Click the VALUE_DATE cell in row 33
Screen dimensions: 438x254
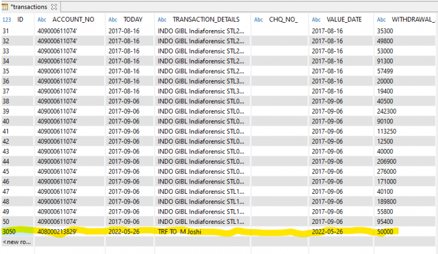pos(341,51)
